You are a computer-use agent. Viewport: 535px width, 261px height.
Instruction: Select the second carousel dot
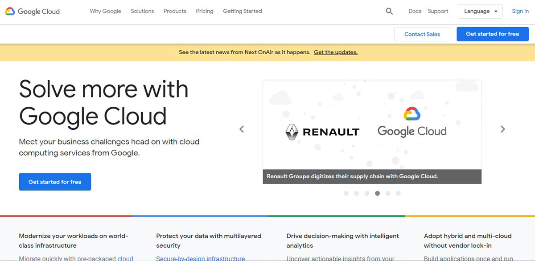[357, 193]
